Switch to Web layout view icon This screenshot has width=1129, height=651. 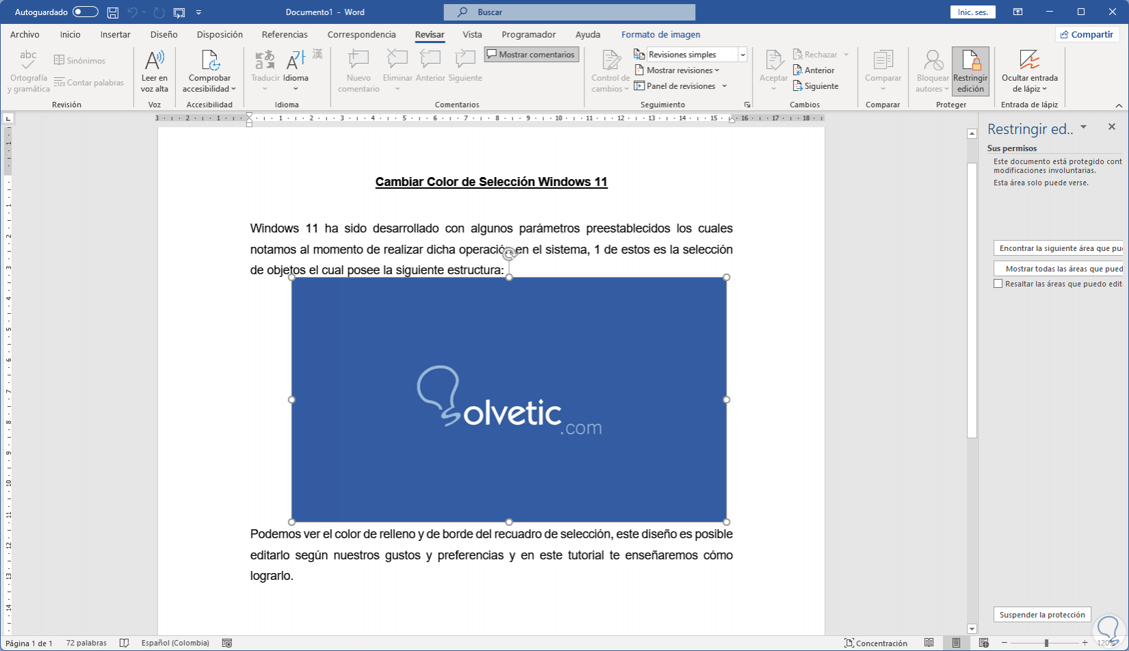(984, 643)
